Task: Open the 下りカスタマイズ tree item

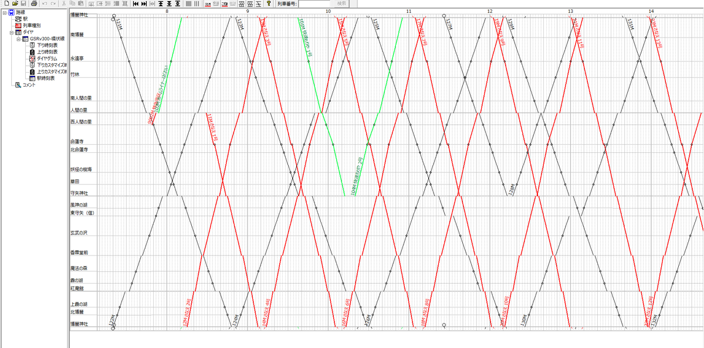Action: point(52,65)
